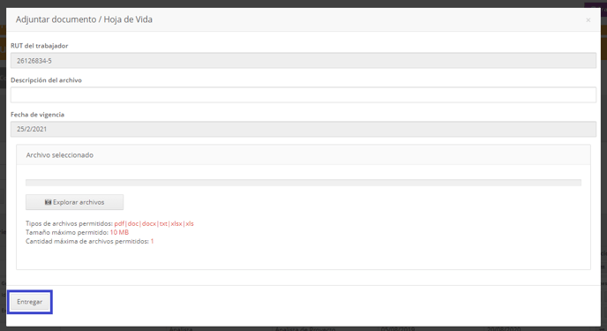Click the Entregar button
607x331 pixels.
(30, 302)
